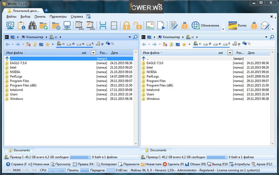Click the closed padlock encrypt icon
The image size is (279, 175).
(126, 25)
